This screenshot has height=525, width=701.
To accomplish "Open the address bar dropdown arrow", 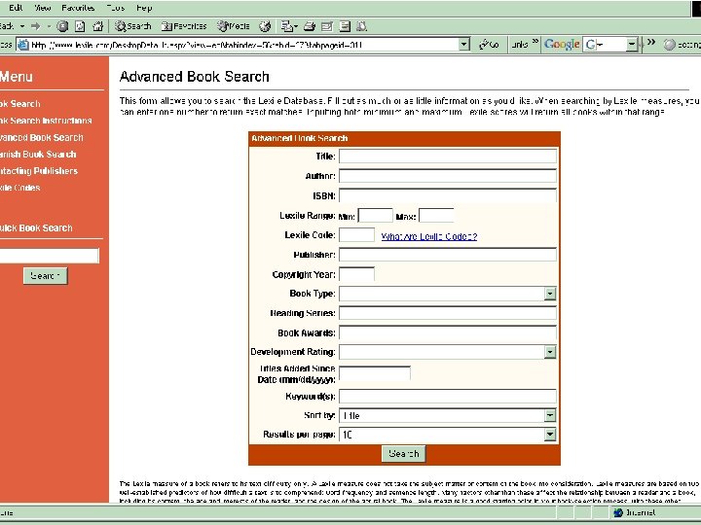I will point(464,44).
